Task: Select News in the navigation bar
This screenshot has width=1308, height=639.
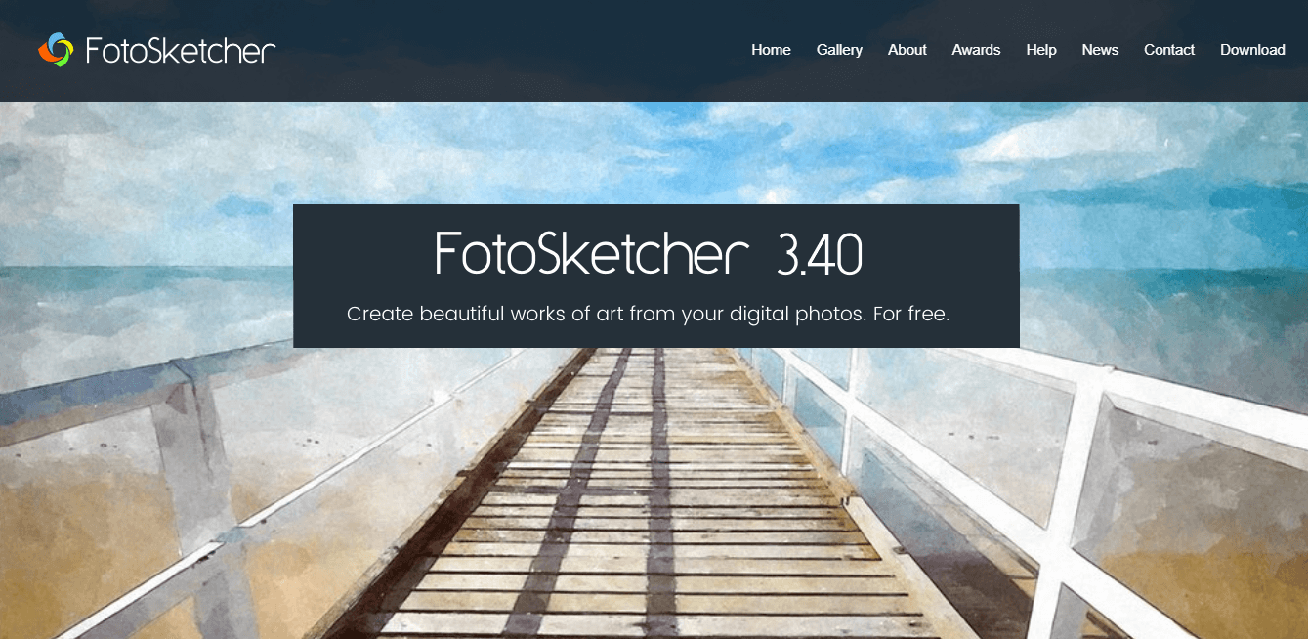Action: point(1100,50)
